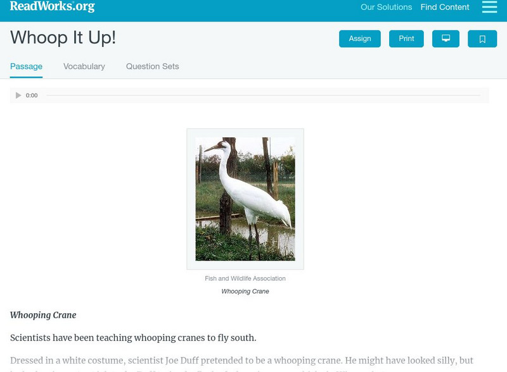Image resolution: width=507 pixels, height=372 pixels.
Task: Click the Fish and Wildlife Association credit
Action: pyautogui.click(x=245, y=278)
